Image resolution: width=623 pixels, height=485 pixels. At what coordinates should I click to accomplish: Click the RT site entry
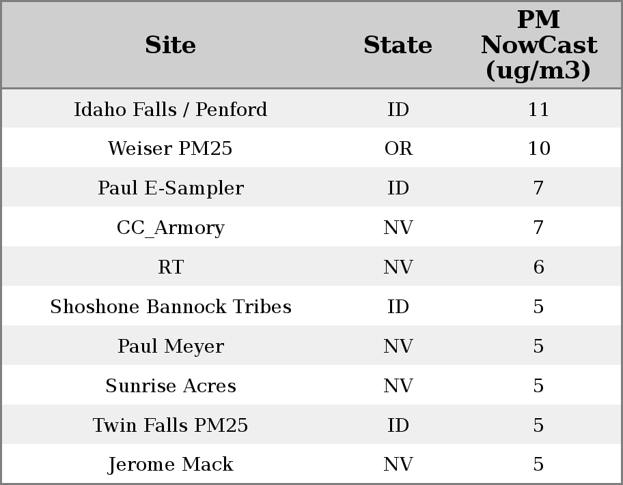171,267
